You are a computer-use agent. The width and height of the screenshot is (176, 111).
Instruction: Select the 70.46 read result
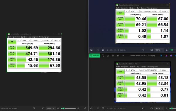pyautogui.click(x=136, y=19)
